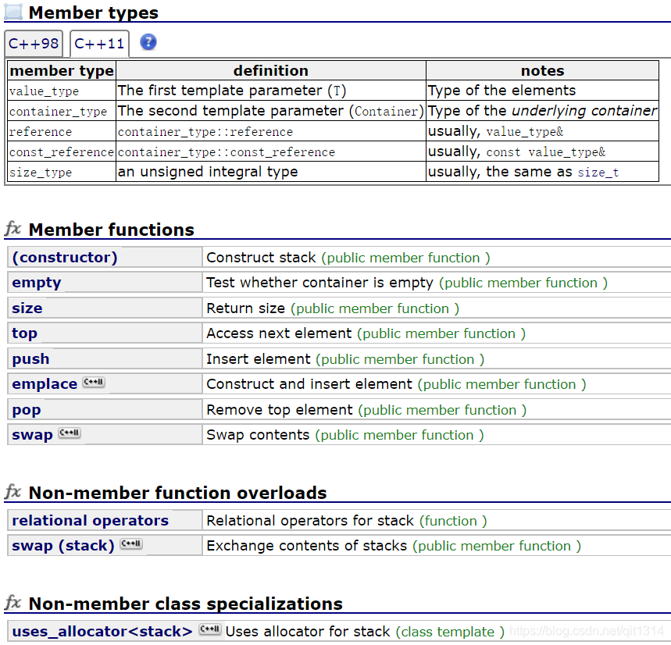Click 'Relational operators for stack' description
This screenshot has width=671, height=645.
coord(310,521)
